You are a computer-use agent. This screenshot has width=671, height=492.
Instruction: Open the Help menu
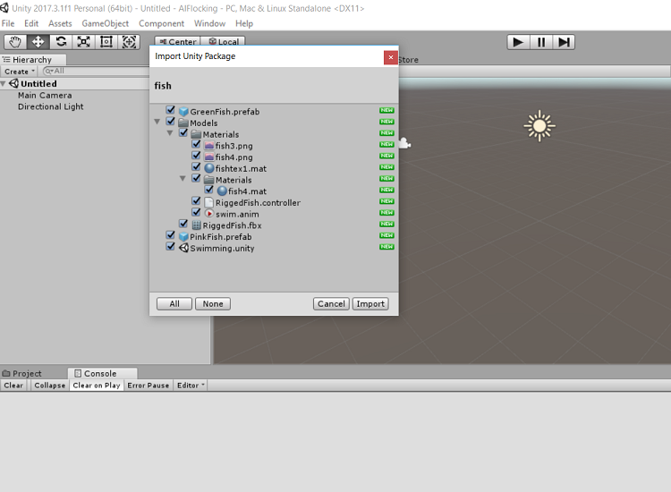tap(244, 23)
